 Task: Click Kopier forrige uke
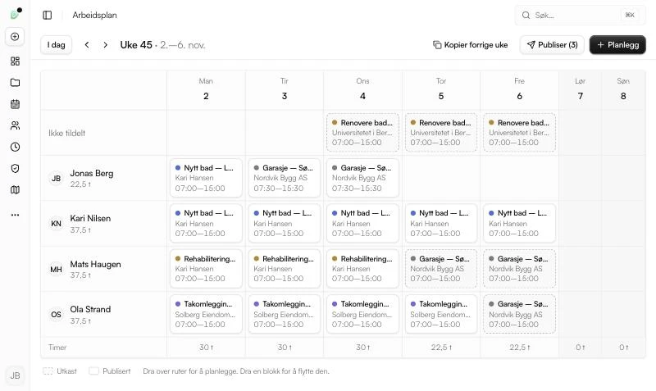(470, 45)
